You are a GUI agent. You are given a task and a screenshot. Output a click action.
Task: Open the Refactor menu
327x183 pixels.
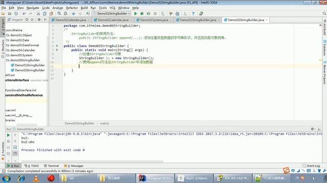72,8
